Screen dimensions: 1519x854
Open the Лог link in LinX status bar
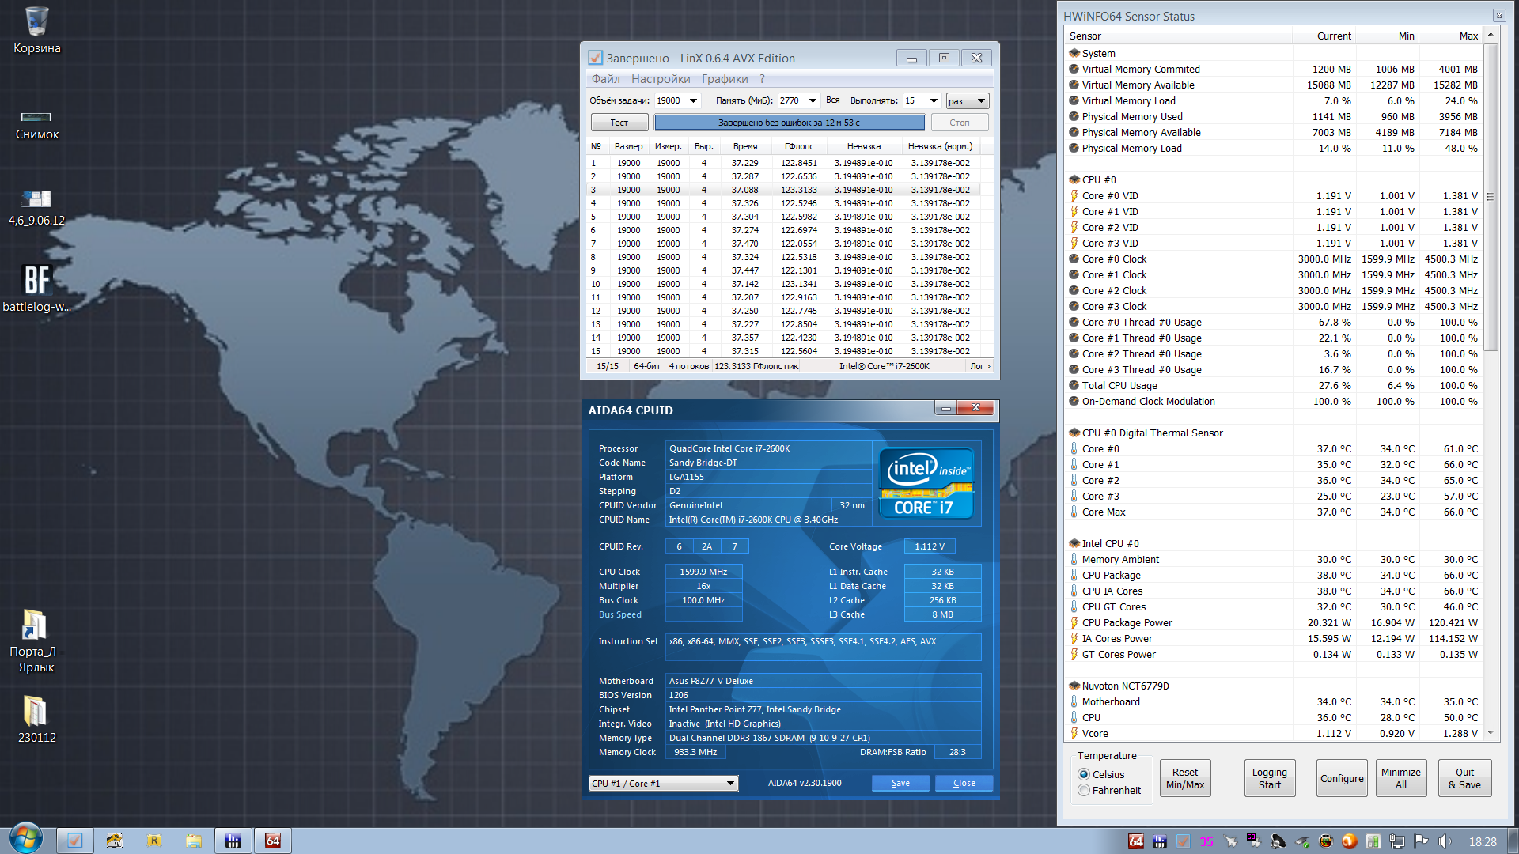coord(980,366)
